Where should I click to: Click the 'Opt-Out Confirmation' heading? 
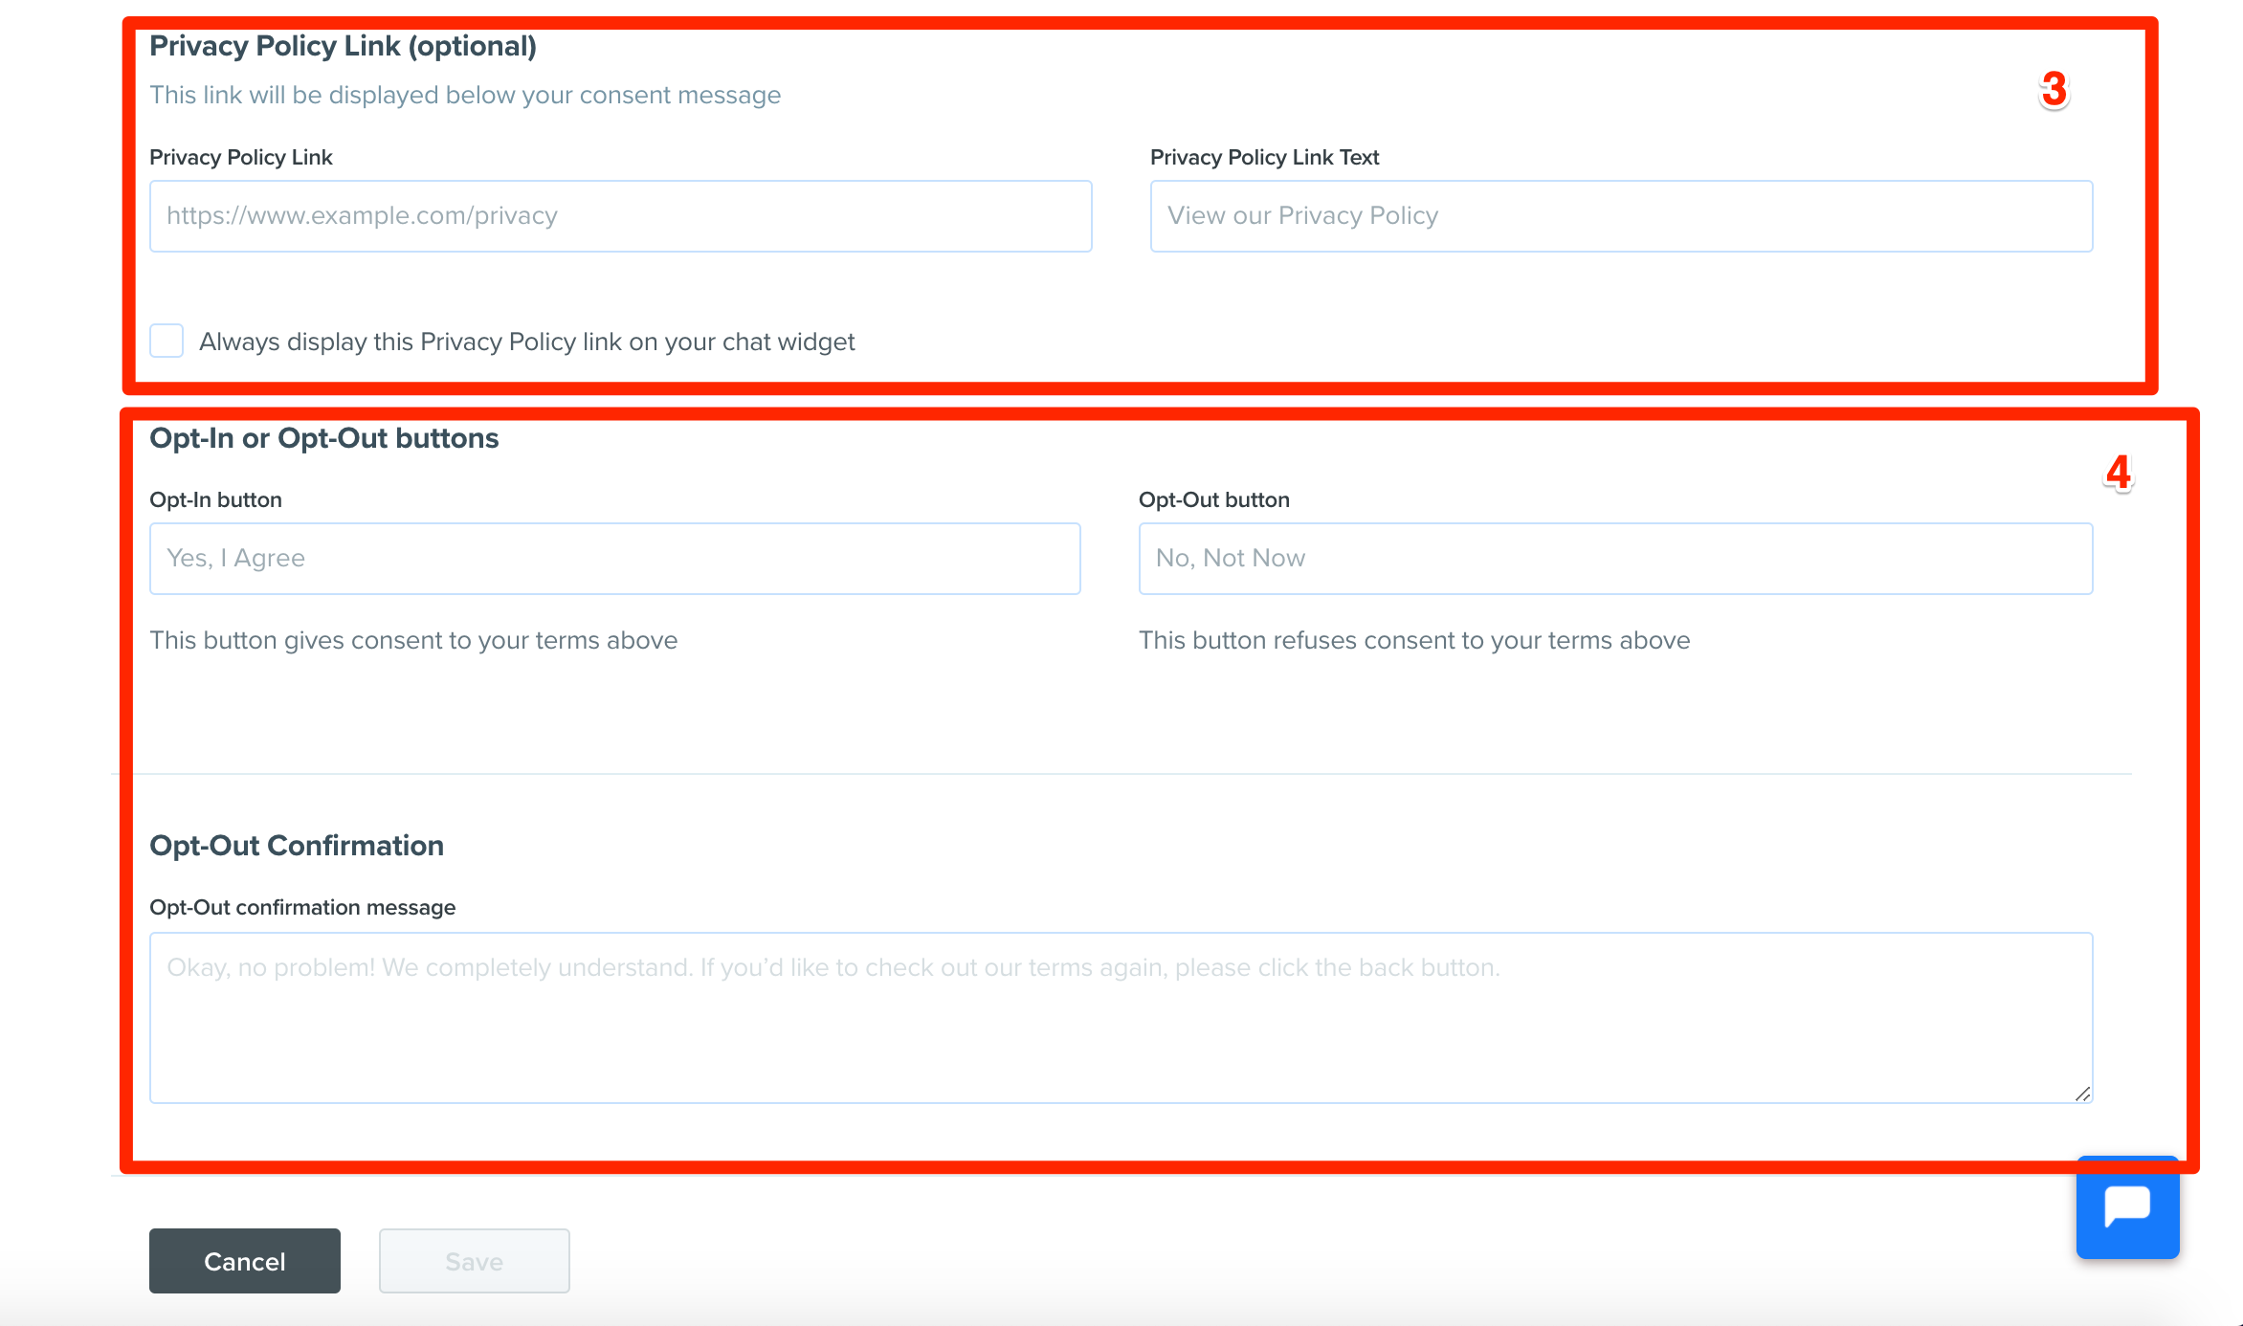[x=297, y=846]
